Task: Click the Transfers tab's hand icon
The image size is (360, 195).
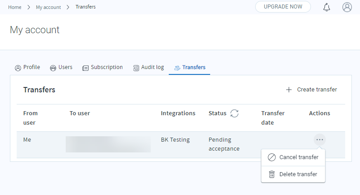Action: click(x=177, y=68)
